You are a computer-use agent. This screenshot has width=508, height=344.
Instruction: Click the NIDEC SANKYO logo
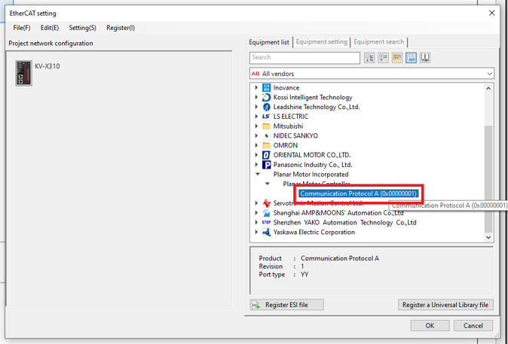point(266,136)
